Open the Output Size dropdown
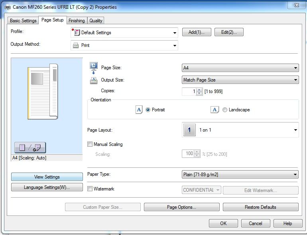This screenshot has width=307, height=235. click(240, 80)
